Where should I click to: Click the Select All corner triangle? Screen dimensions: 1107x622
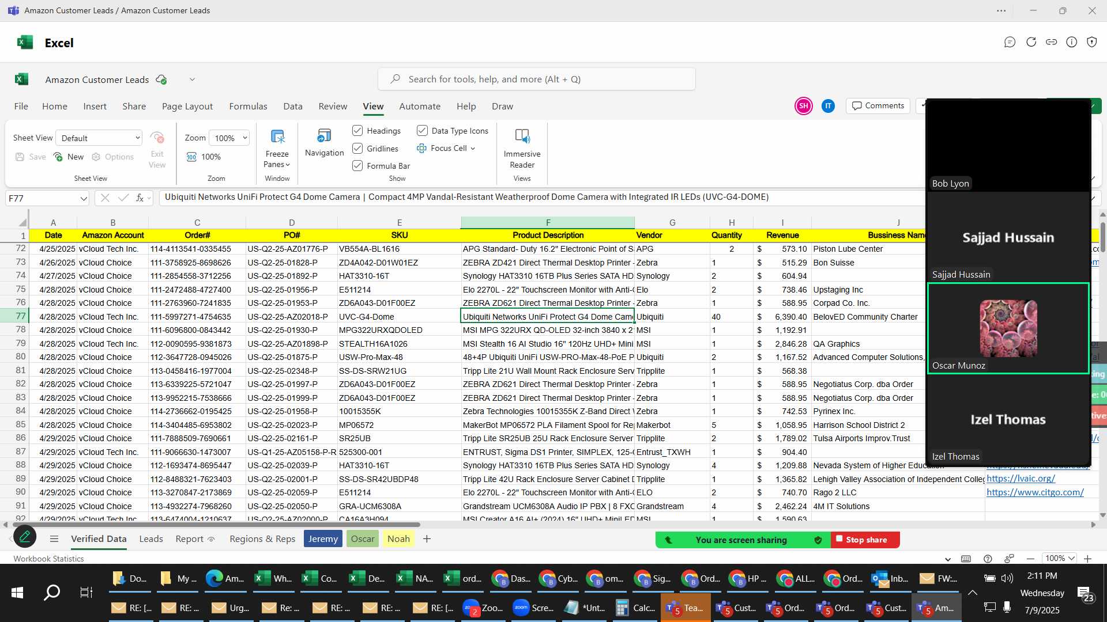[x=22, y=222]
